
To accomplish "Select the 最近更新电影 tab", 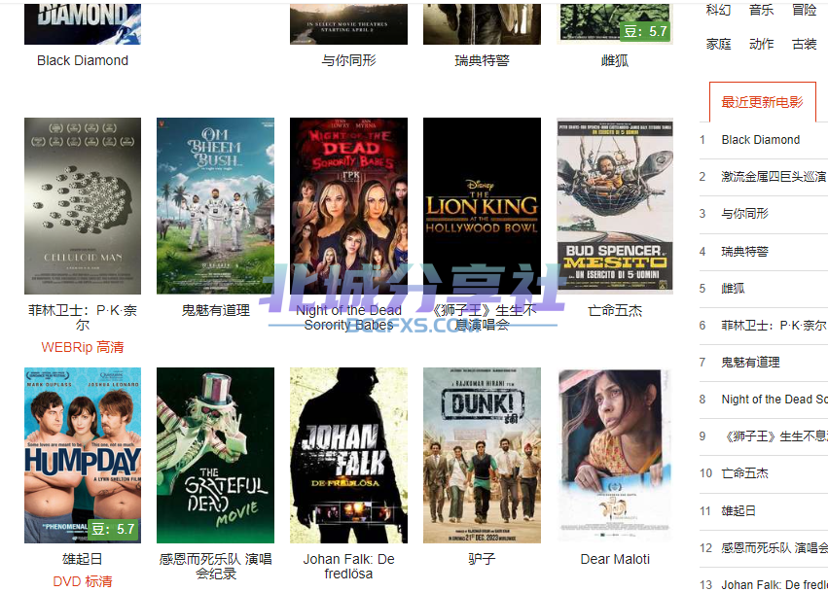I will (x=763, y=102).
